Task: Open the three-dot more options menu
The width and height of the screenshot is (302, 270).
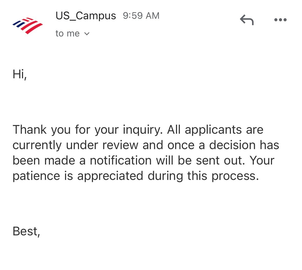Action: point(280,20)
